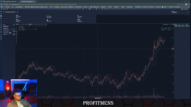Image resolution: width=191 pixels, height=107 pixels.
Task: Click the lock icon in the left panel
Action: (x=10, y=33)
